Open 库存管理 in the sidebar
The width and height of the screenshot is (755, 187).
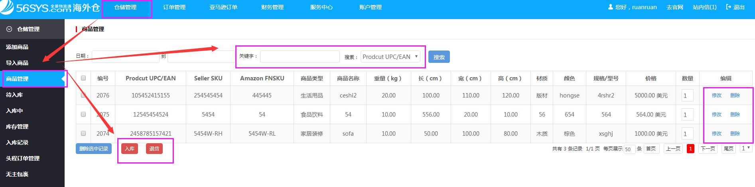[x=17, y=127]
